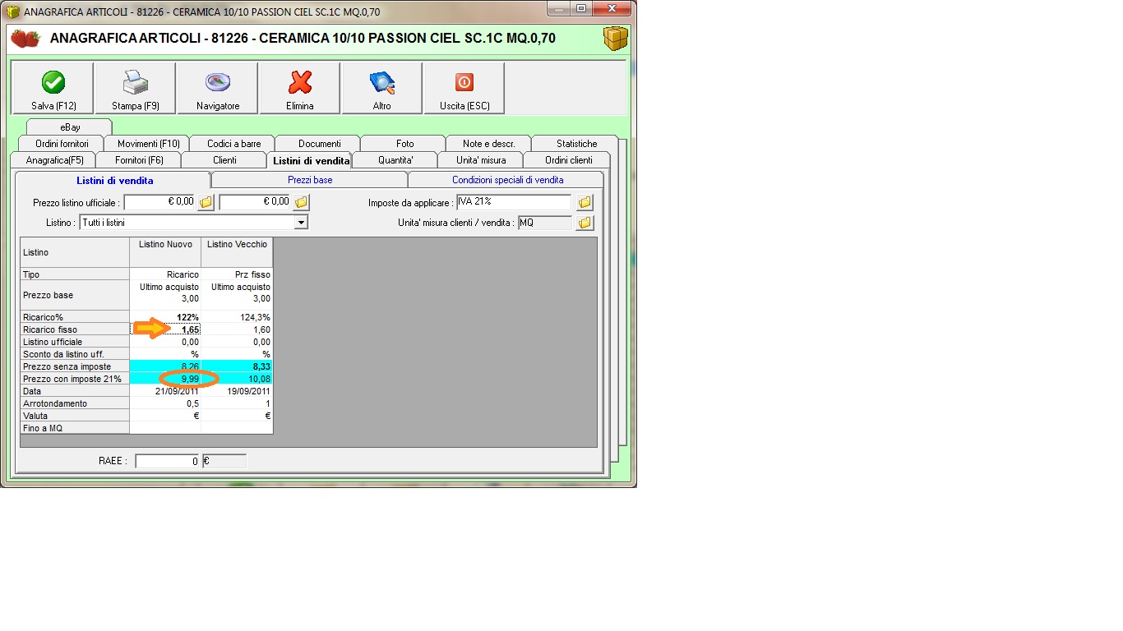This screenshot has height=631, width=1123.
Task: Open the Ordini clienti tab
Action: [569, 160]
